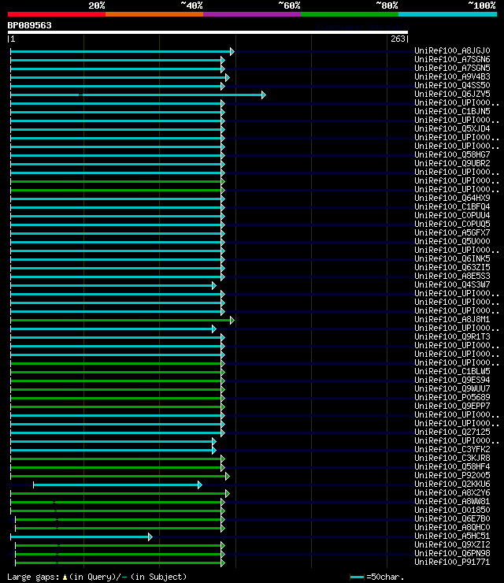Click the arrowhead ending the UniRef100_A8JGJ0 alignment
The image size is (504, 583).
[x=232, y=52]
